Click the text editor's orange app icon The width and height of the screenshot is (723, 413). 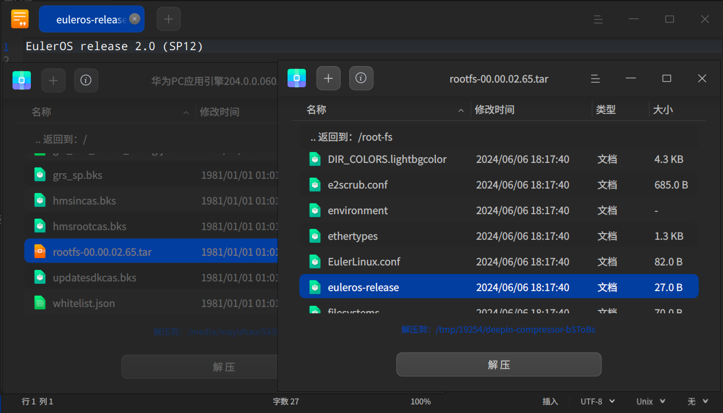tap(20, 19)
